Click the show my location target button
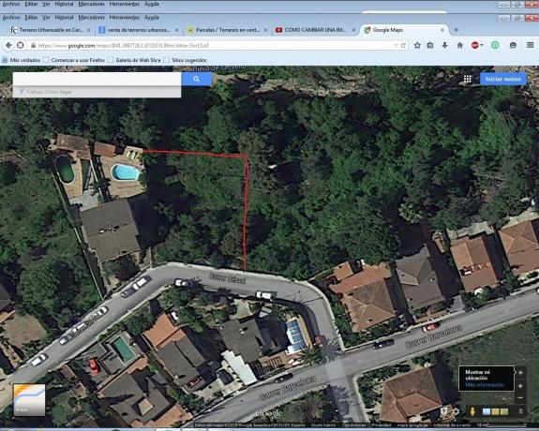This screenshot has width=539, height=431. pyautogui.click(x=520, y=373)
